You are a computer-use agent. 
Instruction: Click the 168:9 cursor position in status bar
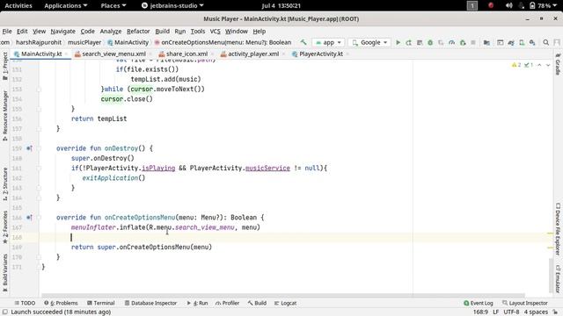click(x=480, y=312)
